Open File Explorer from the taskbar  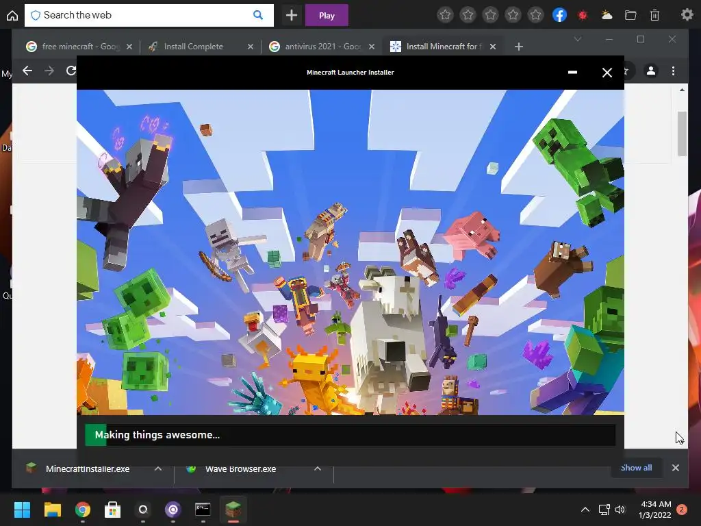click(x=52, y=510)
